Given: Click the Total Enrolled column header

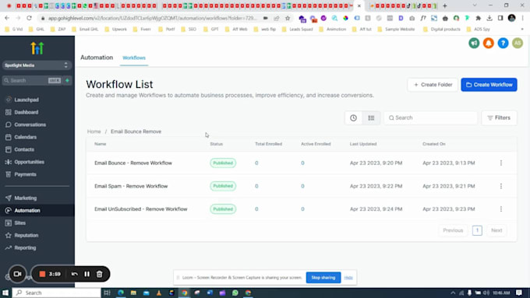Looking at the screenshot, I should pos(268,144).
